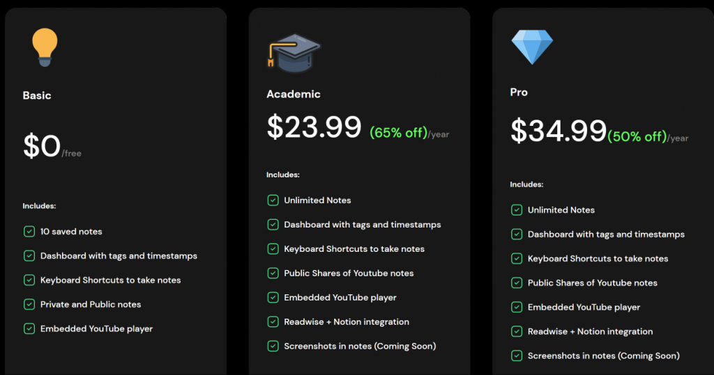Click the green 65% off discount label
This screenshot has height=375, width=714.
398,132
